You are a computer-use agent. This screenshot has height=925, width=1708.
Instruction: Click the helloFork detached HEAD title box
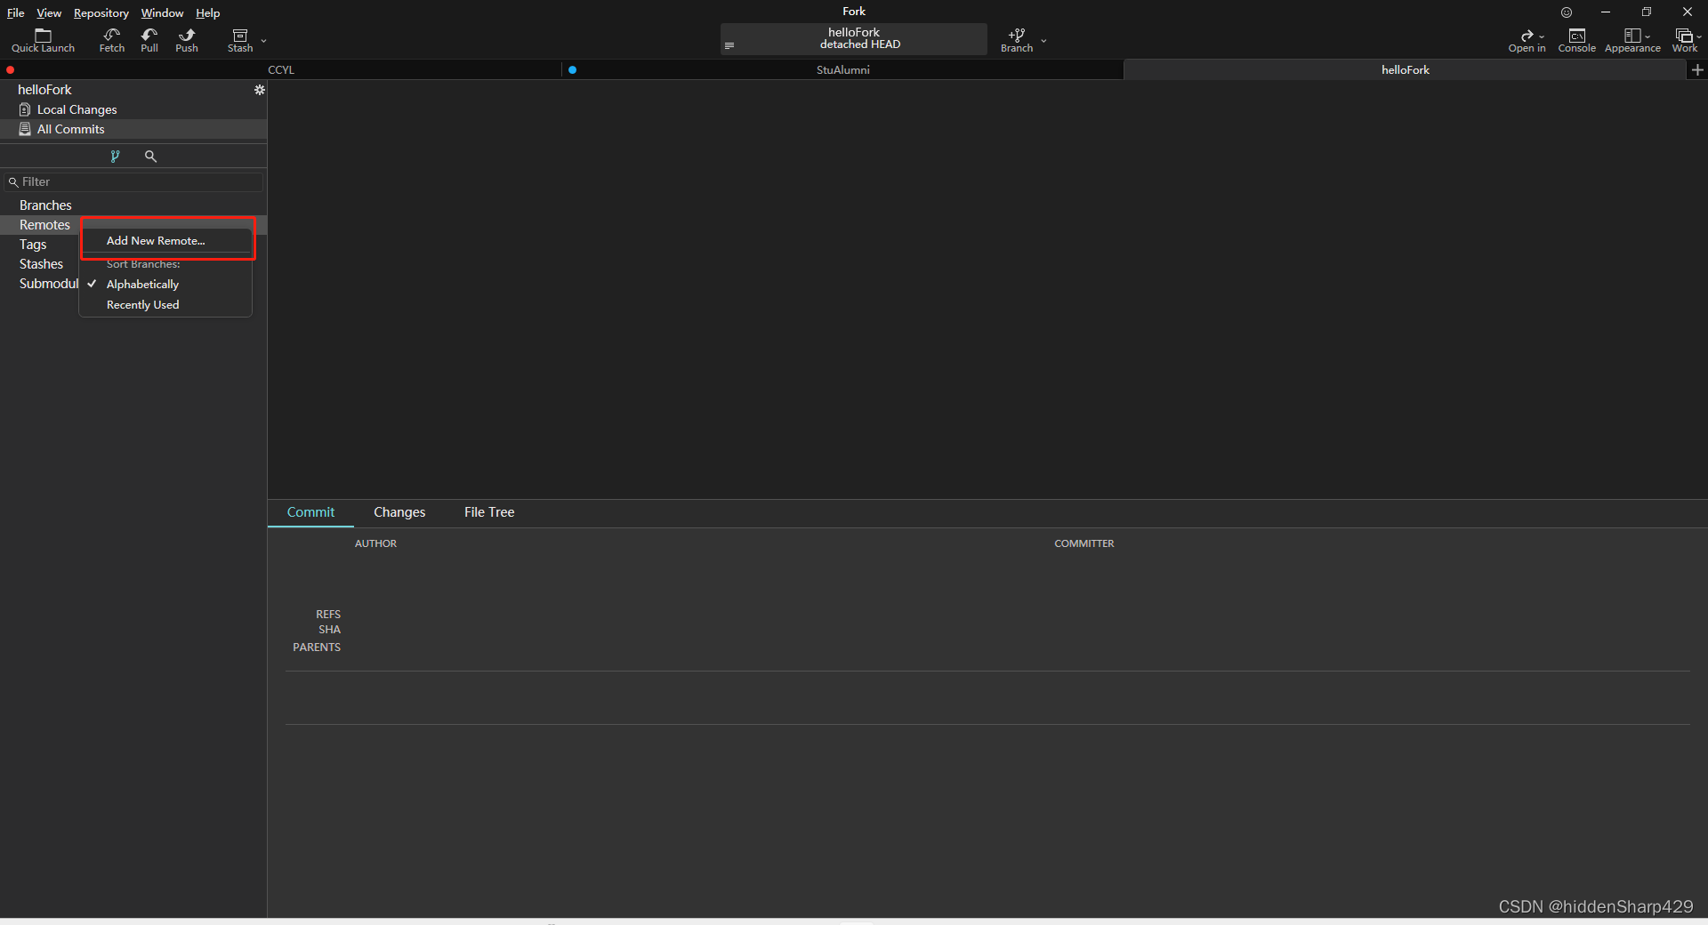click(x=854, y=39)
